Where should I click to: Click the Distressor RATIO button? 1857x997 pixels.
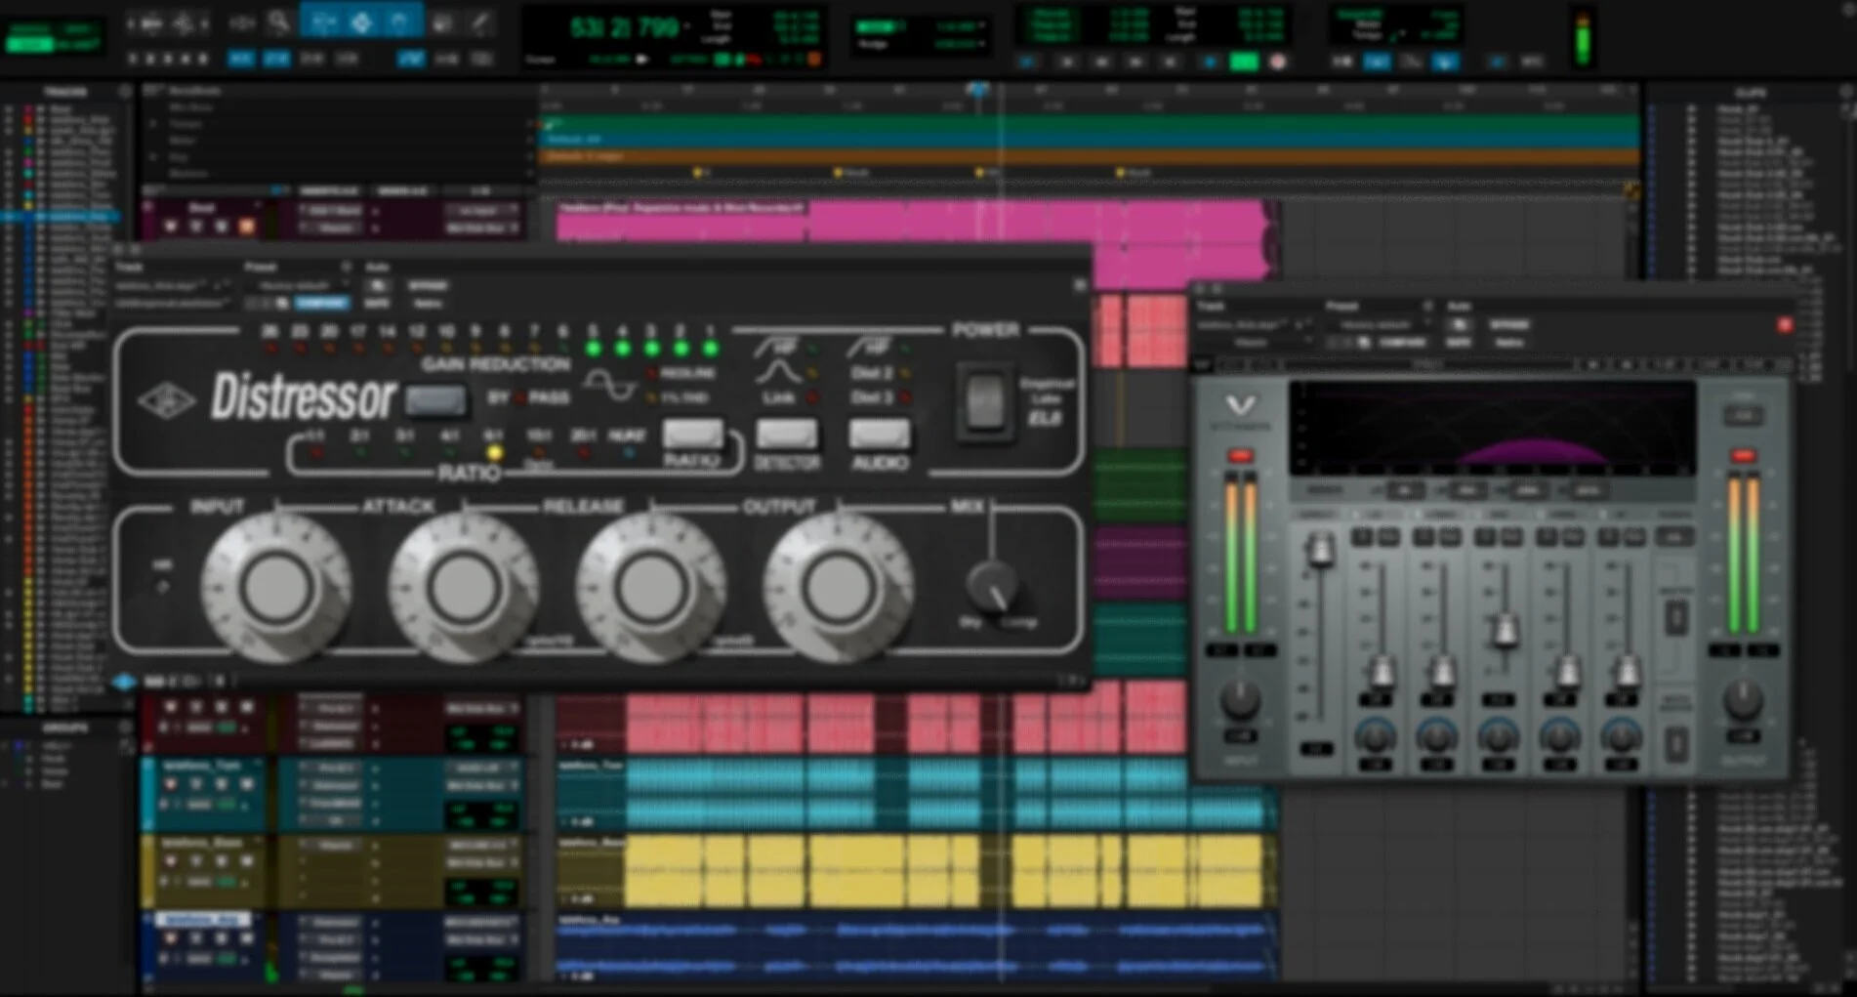tap(692, 434)
